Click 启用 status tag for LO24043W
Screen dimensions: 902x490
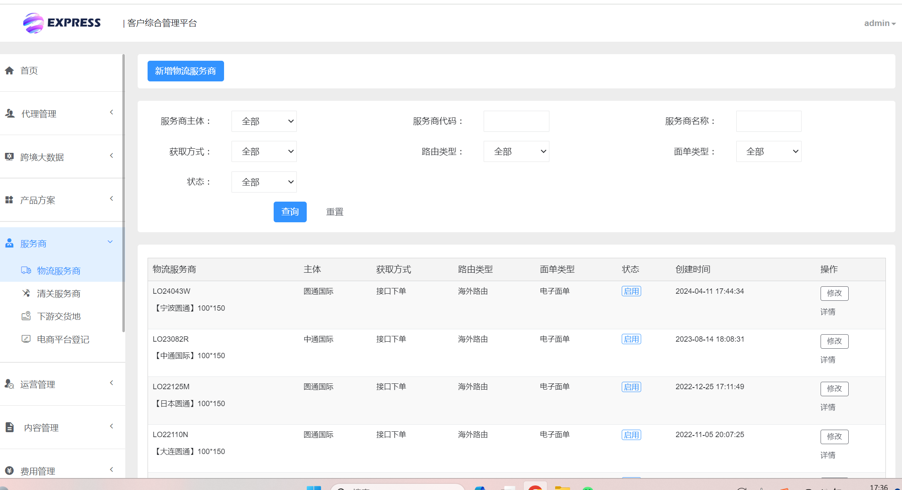pos(631,291)
